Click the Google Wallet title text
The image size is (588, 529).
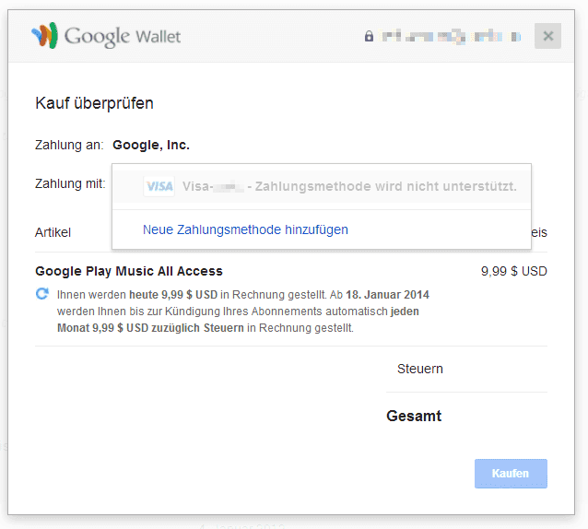tap(123, 36)
